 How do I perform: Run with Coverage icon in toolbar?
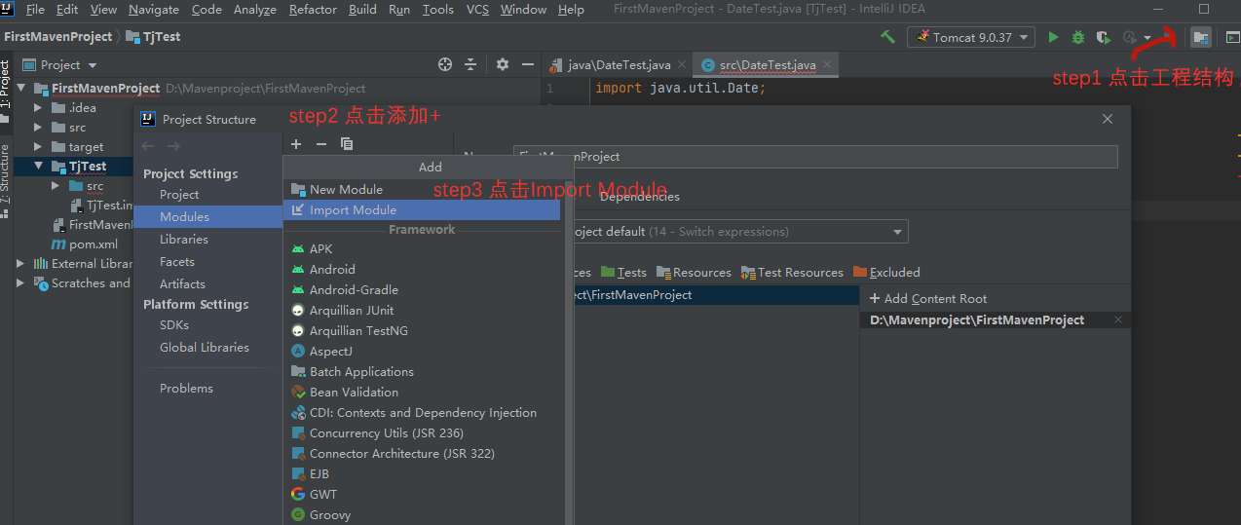(1103, 37)
